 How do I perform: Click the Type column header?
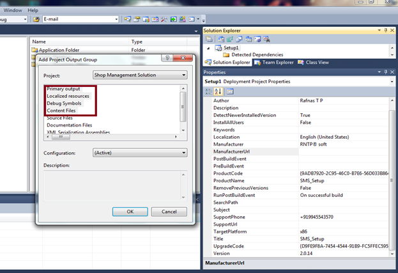[x=158, y=42]
